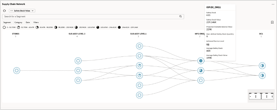Image resolution: width=277 pixels, height=110 pixels.
Task: Click the Average Safety Stock value 603
Action: point(208,51)
